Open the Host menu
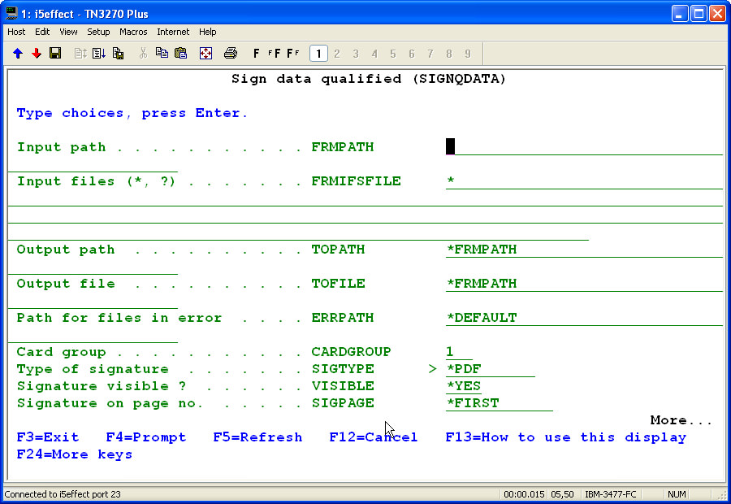731x504 pixels. [x=16, y=32]
